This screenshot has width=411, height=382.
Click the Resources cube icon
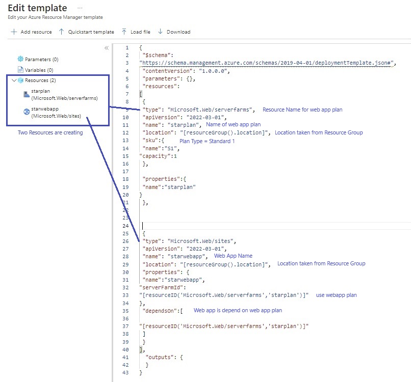tap(20, 80)
